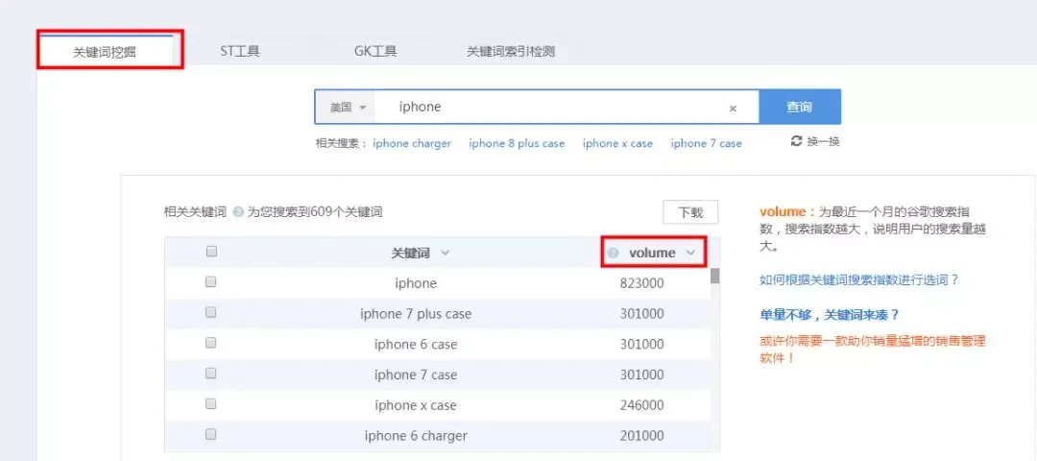
Task: Click the volume value 201000
Action: click(x=642, y=435)
